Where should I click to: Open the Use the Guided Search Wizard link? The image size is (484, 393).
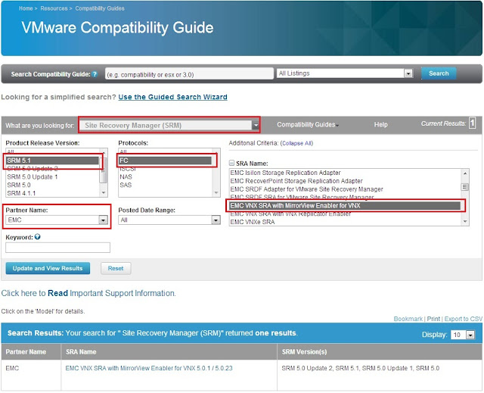click(172, 97)
